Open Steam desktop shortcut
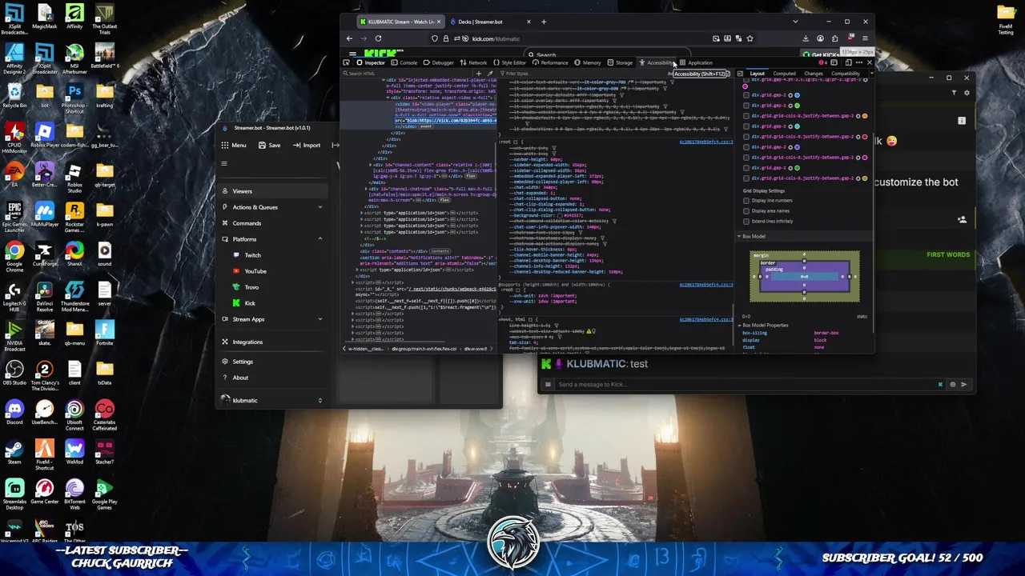 click(14, 451)
